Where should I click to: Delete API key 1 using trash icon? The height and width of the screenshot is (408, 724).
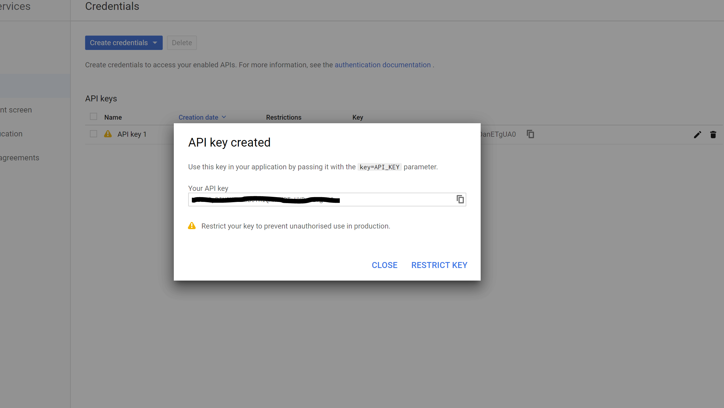713,135
